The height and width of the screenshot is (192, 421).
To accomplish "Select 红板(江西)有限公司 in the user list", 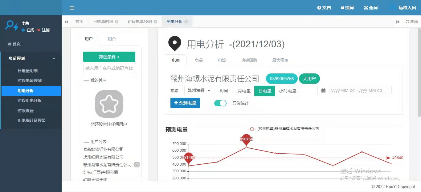I will click(101, 172).
